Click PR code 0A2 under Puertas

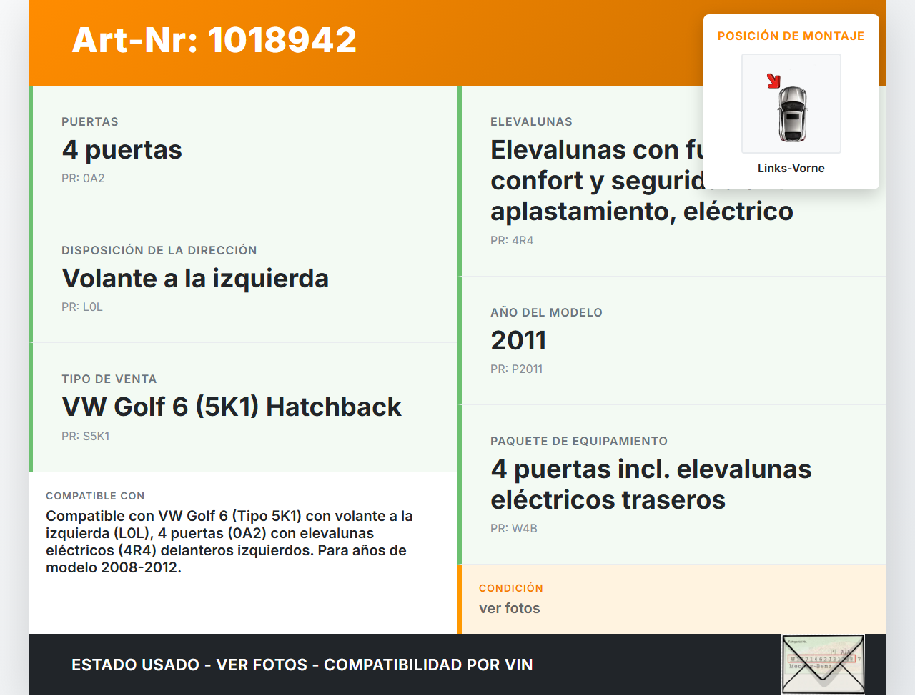point(83,179)
